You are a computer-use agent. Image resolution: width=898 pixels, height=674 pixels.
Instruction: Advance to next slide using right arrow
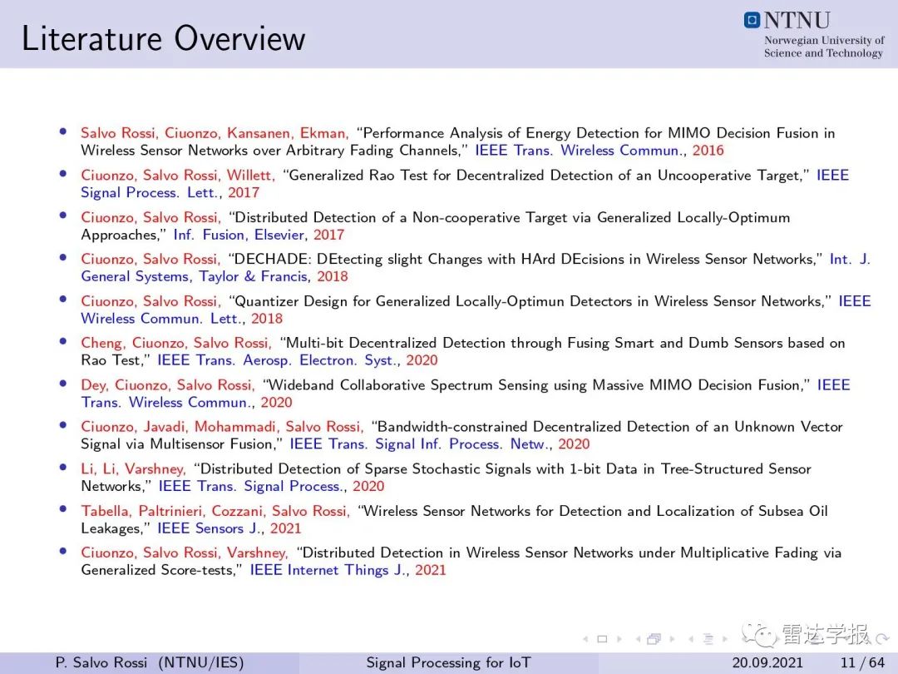pyautogui.click(x=619, y=639)
